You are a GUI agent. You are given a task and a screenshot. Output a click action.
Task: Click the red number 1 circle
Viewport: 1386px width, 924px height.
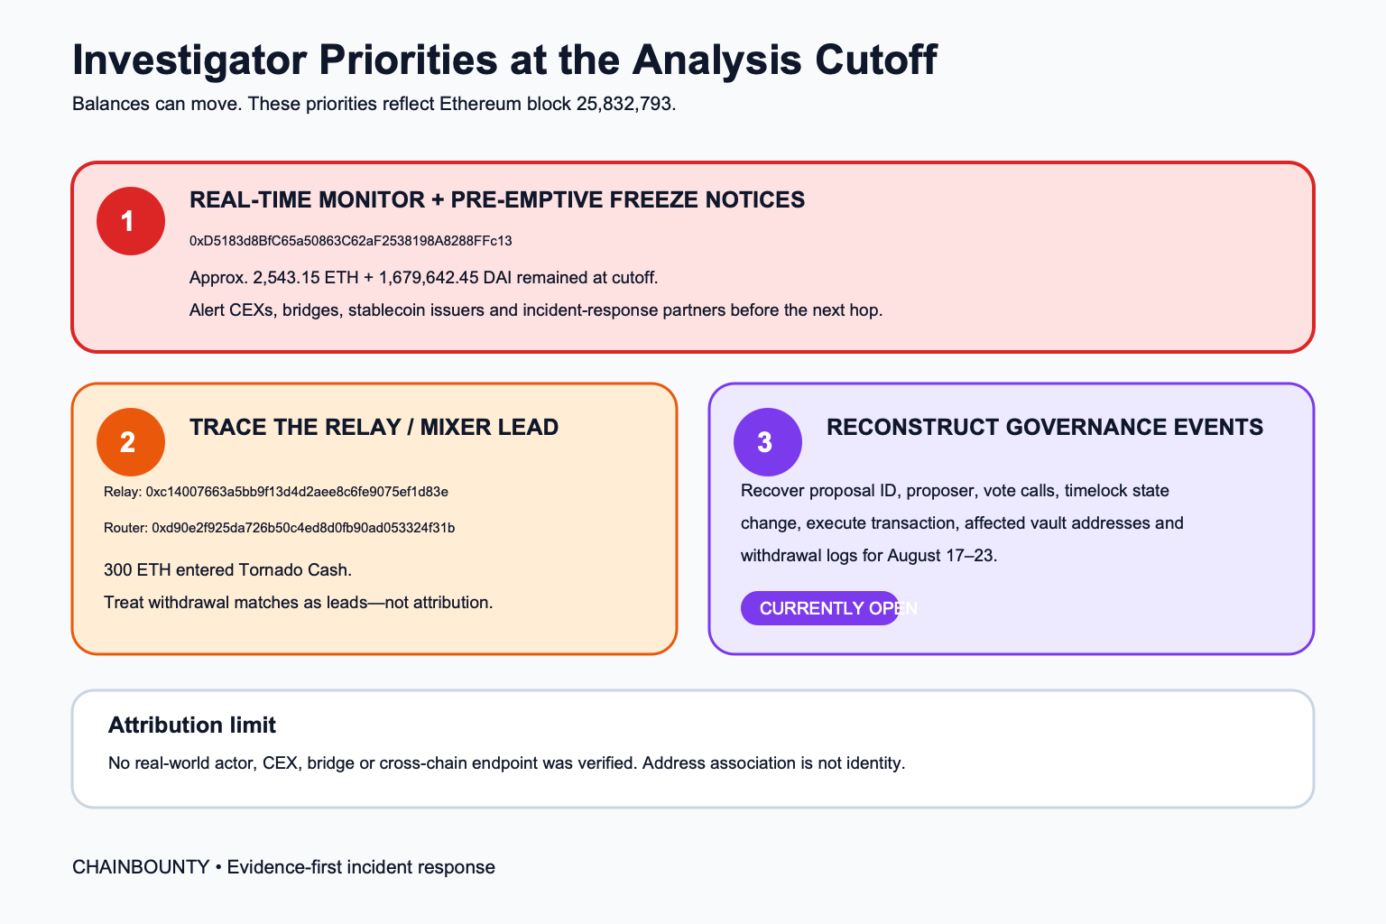tap(131, 221)
